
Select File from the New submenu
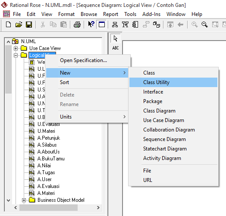pyautogui.click(x=173, y=171)
